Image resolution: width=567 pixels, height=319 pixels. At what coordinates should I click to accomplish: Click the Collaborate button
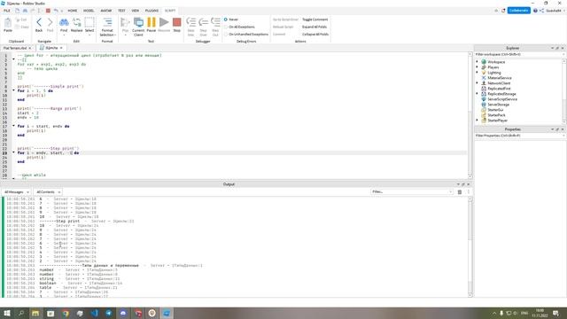tap(519, 11)
